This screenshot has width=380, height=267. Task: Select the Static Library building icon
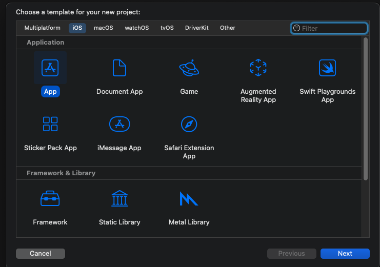tap(119, 198)
